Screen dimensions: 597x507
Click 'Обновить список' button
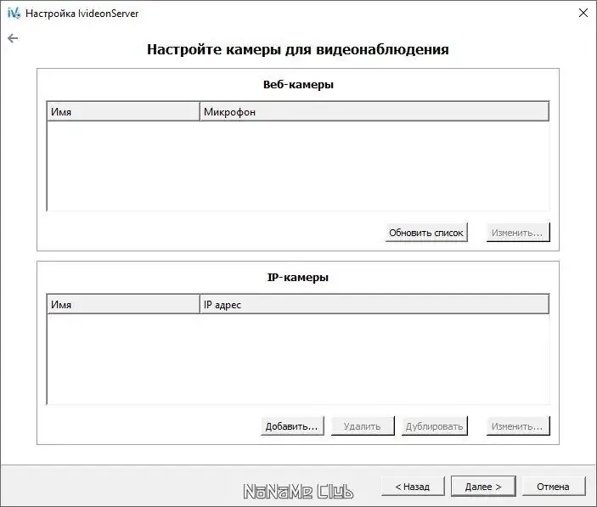point(426,232)
